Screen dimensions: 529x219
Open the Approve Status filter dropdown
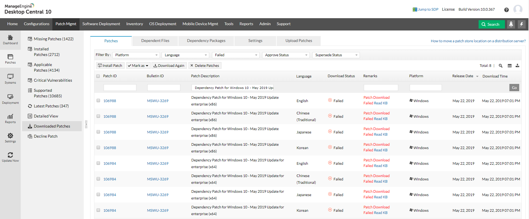286,55
